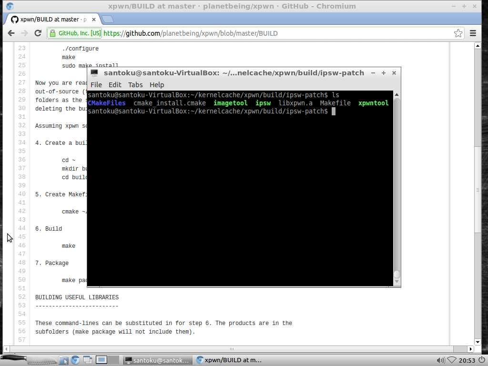Click browser vertical scrollbar down arrow

coord(478,342)
